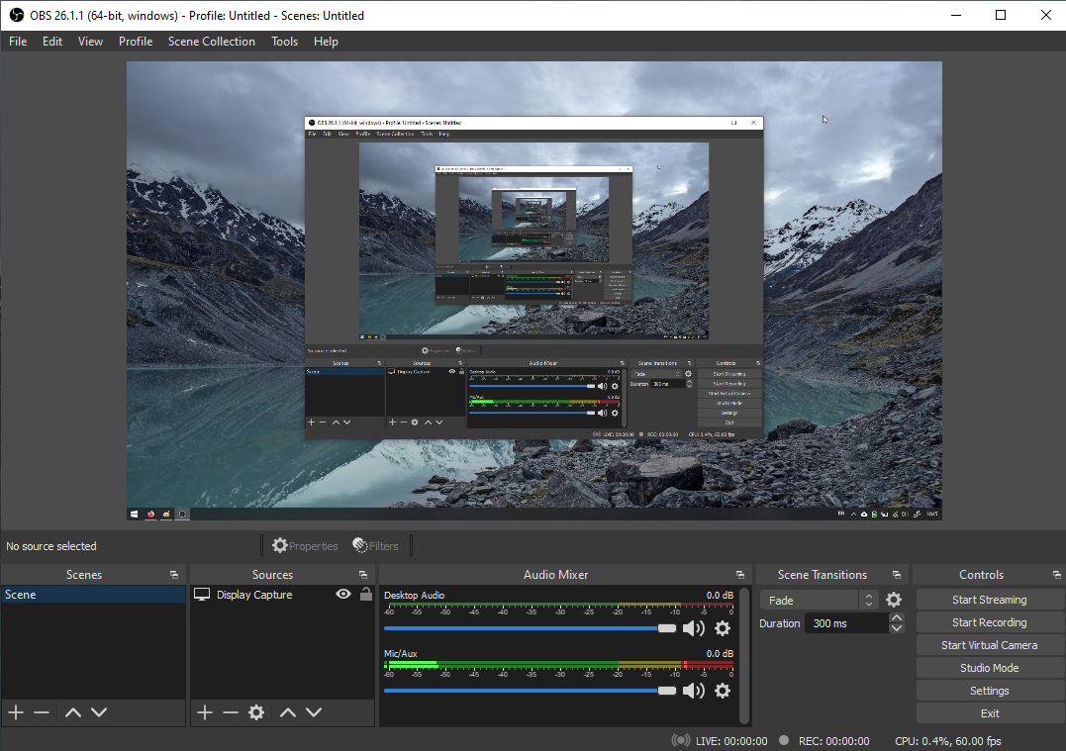Click Start Recording button

tap(989, 622)
